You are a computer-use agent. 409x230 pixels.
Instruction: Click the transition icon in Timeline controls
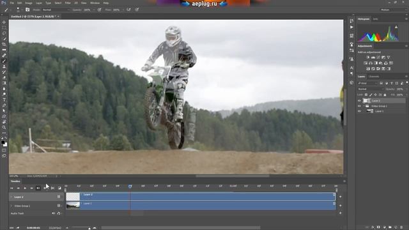tap(59, 188)
